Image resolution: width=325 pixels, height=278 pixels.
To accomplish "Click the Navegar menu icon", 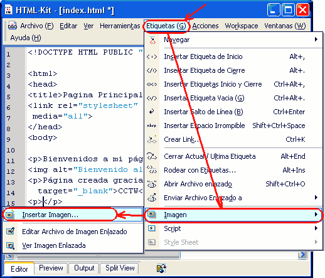I will tap(152, 40).
